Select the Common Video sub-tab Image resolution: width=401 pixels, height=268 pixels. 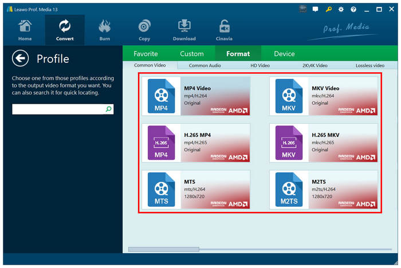pyautogui.click(x=150, y=65)
